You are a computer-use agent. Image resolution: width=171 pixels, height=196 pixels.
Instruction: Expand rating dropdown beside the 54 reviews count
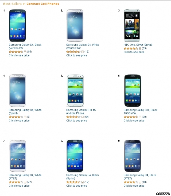tap(83, 117)
